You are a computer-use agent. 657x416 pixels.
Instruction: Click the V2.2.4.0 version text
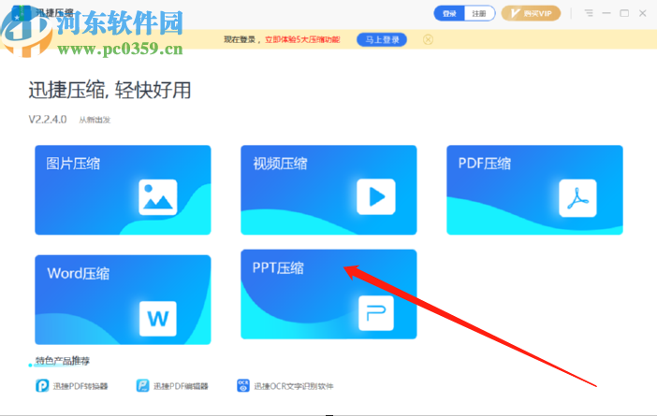(48, 120)
